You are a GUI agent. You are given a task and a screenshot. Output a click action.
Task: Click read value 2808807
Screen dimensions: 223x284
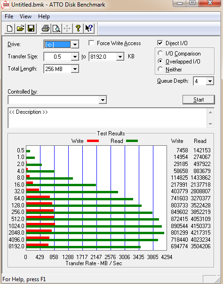tap(201, 191)
